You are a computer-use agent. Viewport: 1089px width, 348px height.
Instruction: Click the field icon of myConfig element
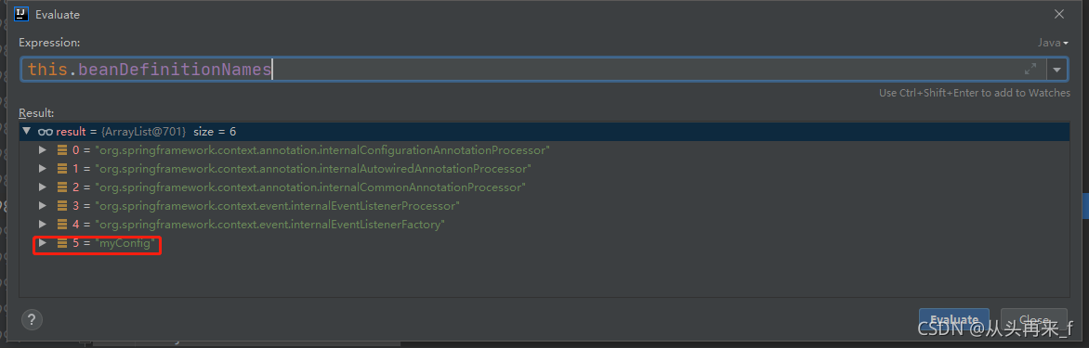coord(62,243)
